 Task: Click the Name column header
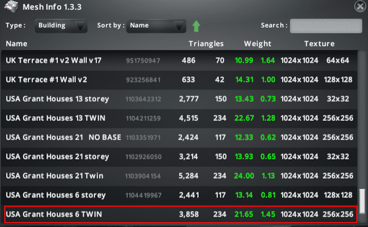tap(17, 44)
